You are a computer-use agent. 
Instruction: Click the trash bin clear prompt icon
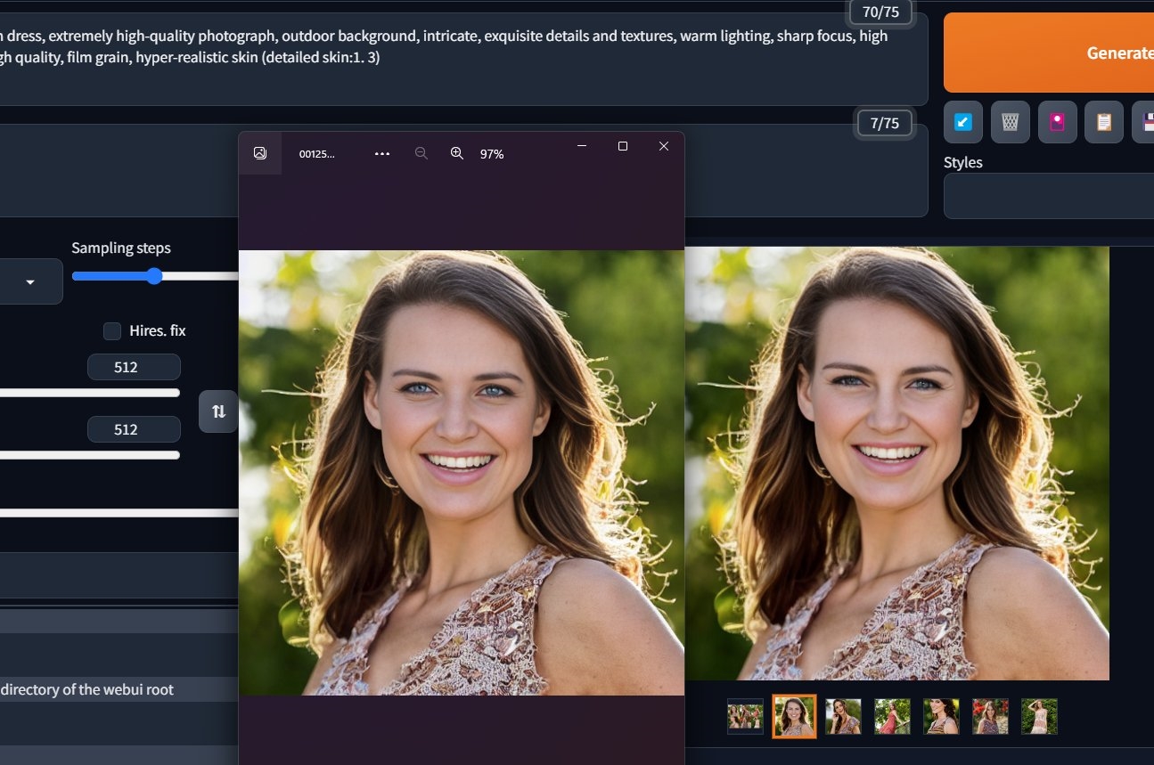point(1010,122)
